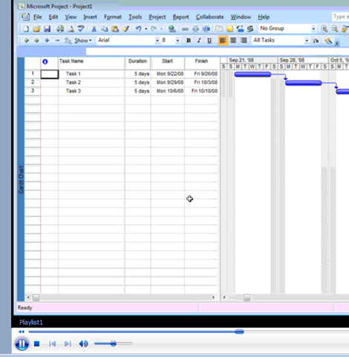Open the Insert menu

(x=90, y=17)
